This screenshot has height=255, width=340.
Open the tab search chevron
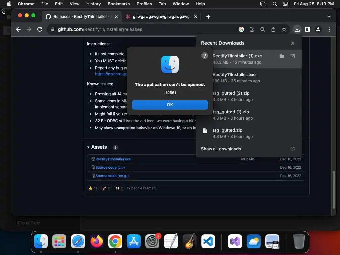click(x=329, y=17)
